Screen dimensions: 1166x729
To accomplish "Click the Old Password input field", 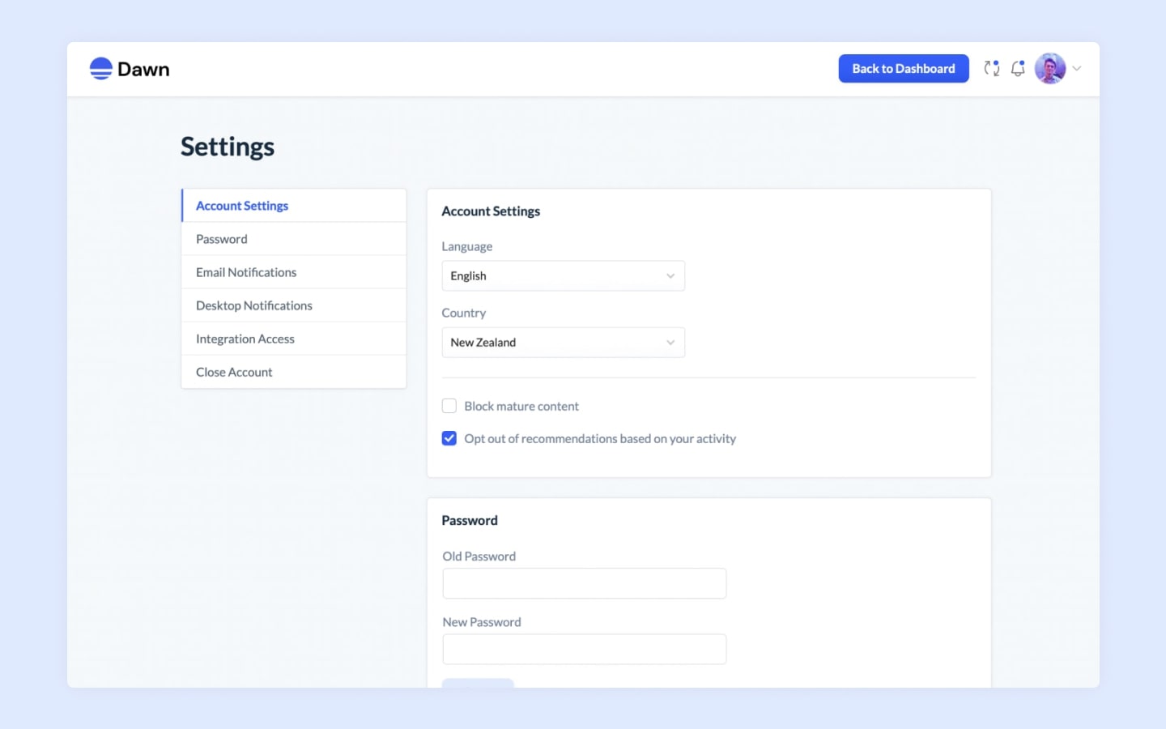I will 584,583.
